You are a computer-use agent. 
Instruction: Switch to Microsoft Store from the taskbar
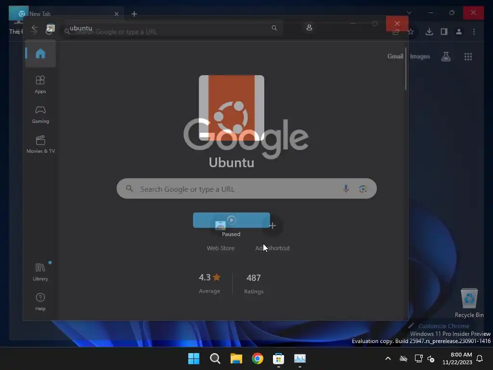[279, 358]
